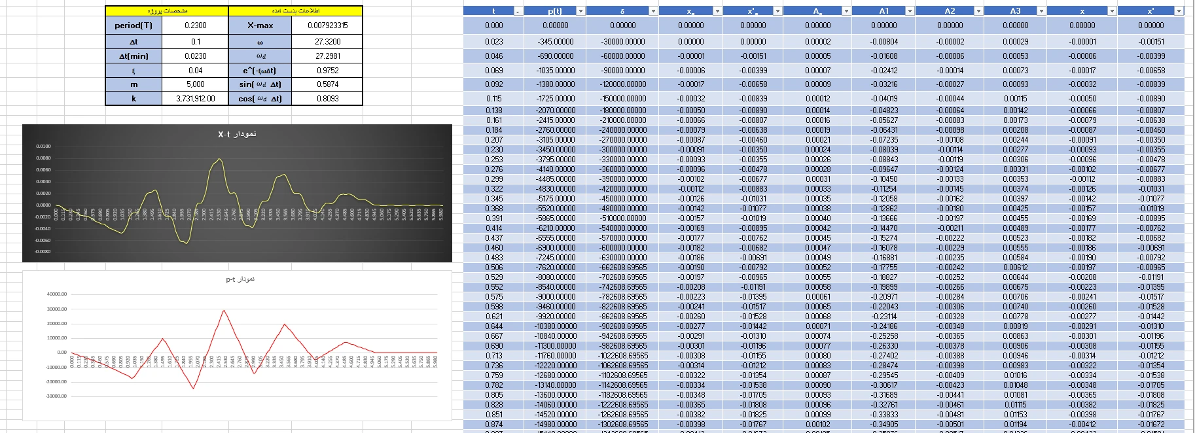
Task: Open the p(t) column filter dropdown
Action: pos(580,11)
